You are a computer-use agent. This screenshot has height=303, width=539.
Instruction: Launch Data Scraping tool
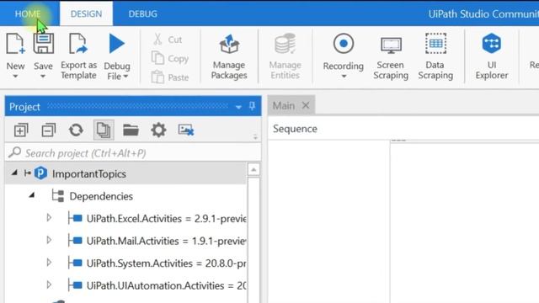[435, 57]
